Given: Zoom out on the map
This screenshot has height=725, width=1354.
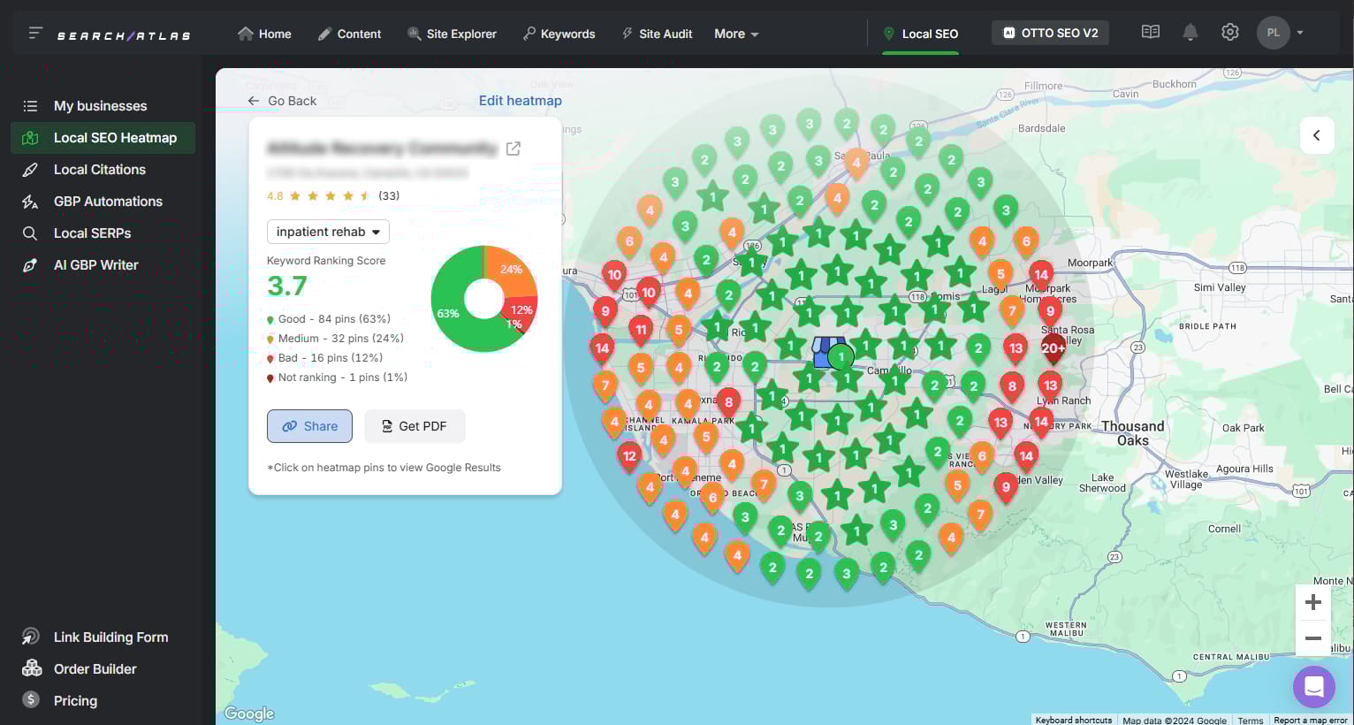Looking at the screenshot, I should (x=1313, y=638).
